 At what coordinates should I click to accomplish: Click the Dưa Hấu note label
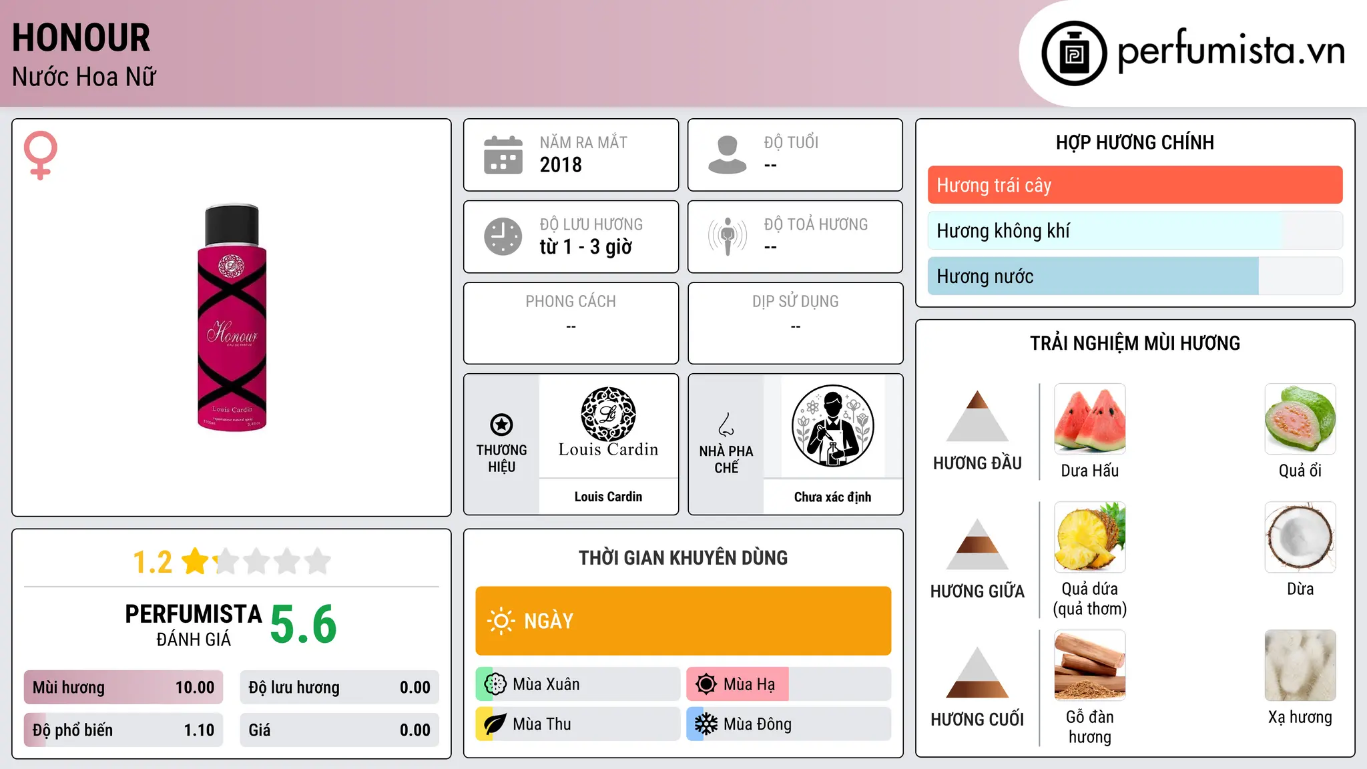(x=1090, y=471)
